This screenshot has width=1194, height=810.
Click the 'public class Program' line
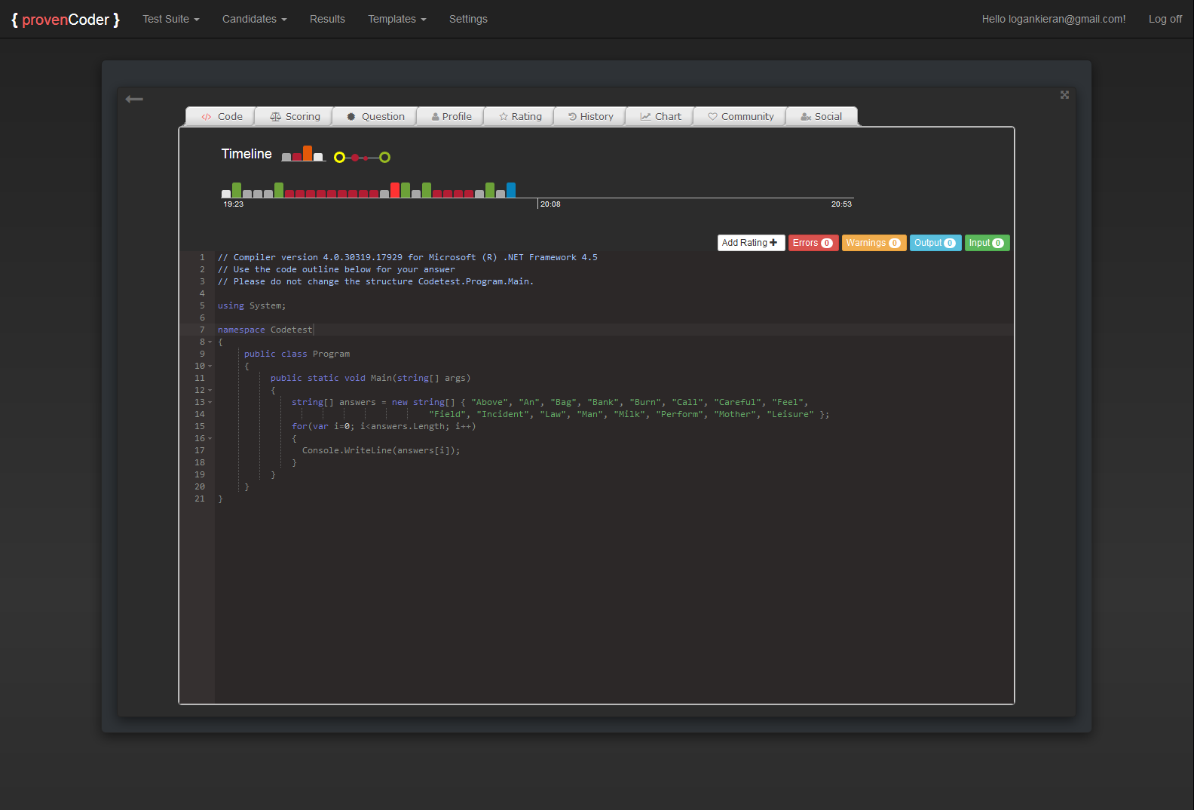297,354
